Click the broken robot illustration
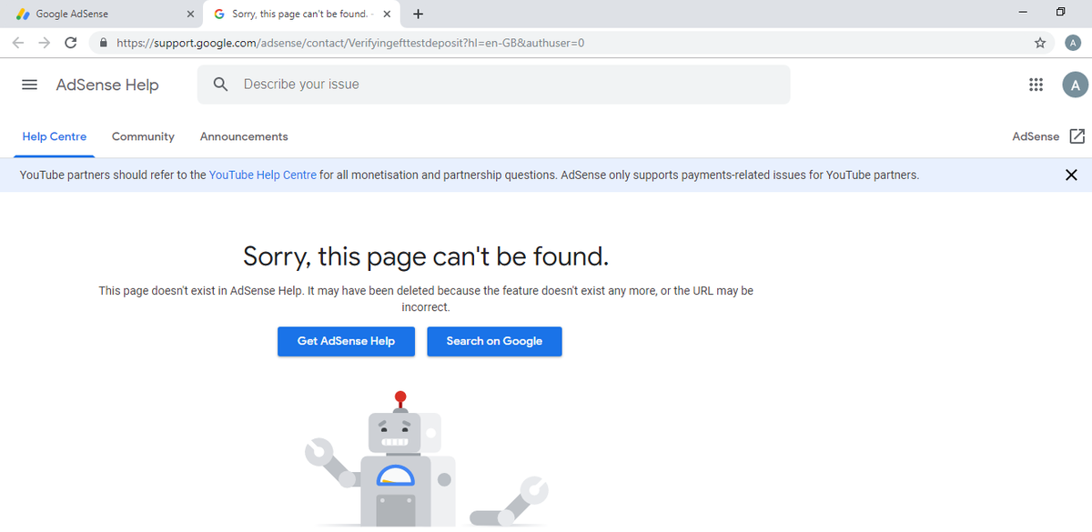Screen dimensions: 1092x532 coord(426,459)
